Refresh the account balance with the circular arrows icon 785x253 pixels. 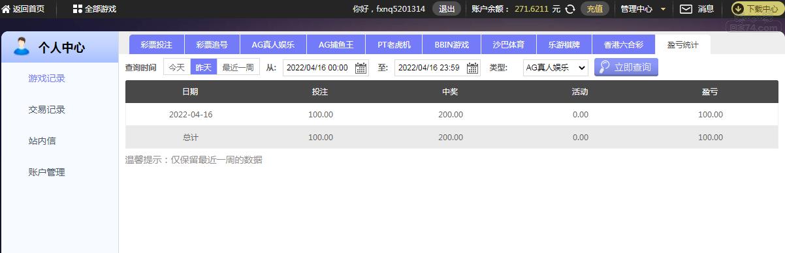pos(570,9)
